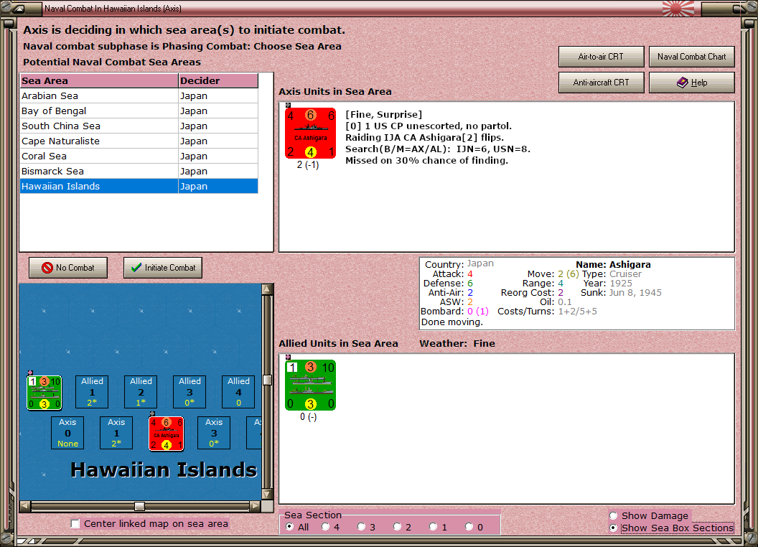Click the Axis 3 sea box section

click(x=214, y=433)
